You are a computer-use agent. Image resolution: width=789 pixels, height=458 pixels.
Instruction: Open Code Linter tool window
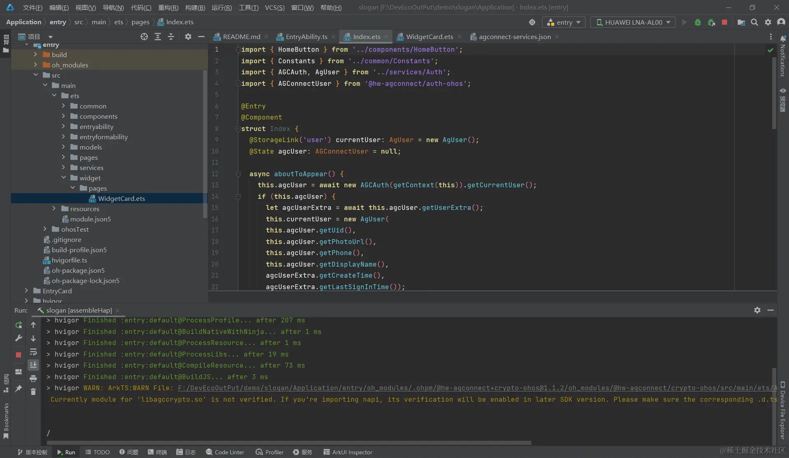click(225, 452)
